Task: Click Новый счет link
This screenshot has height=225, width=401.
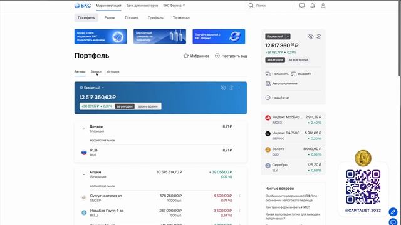Action: pos(278,97)
